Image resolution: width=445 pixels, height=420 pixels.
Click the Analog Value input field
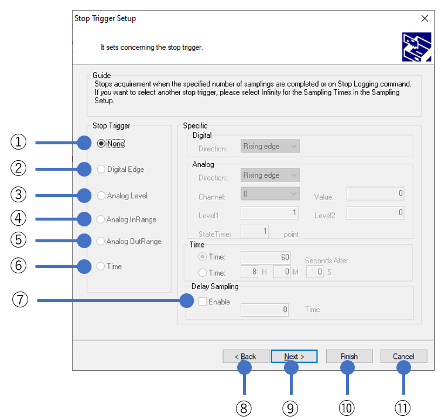click(x=375, y=194)
